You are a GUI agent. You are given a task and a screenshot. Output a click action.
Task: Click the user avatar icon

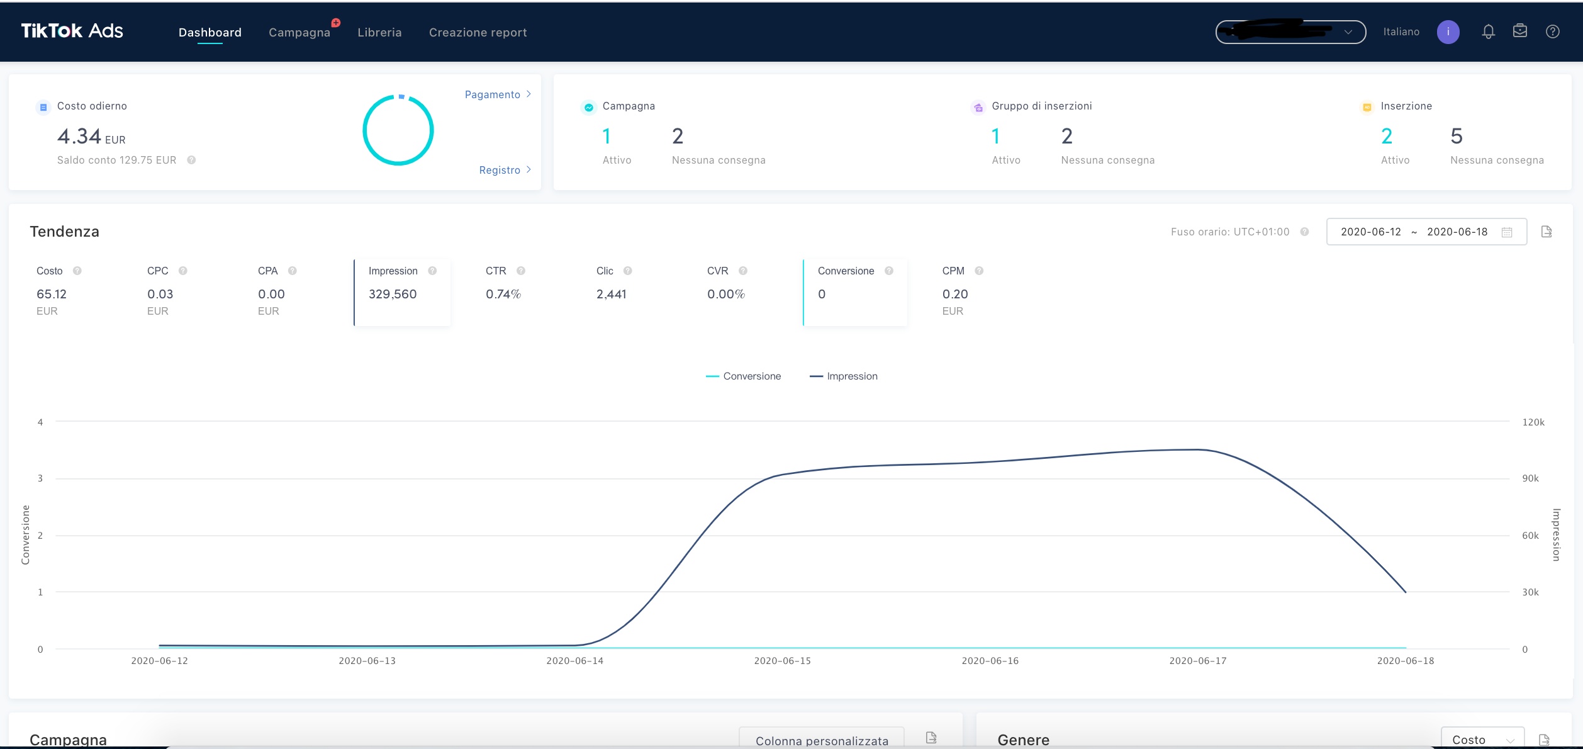pos(1448,31)
